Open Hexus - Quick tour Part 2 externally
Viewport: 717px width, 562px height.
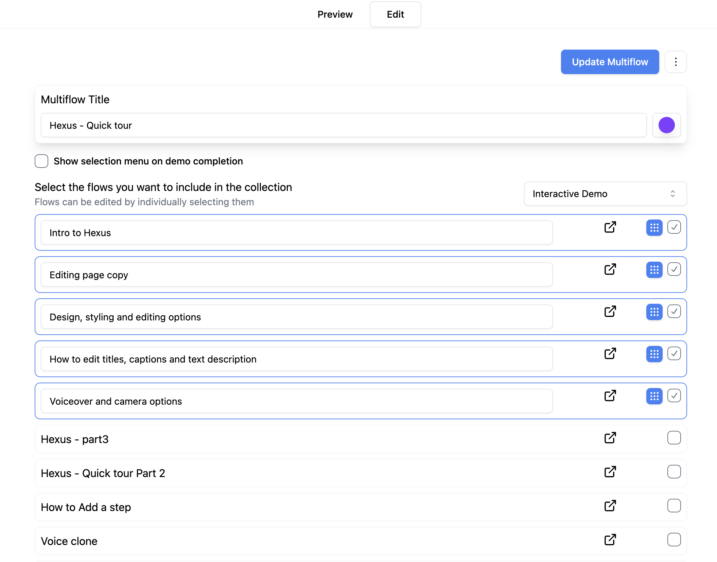(610, 472)
